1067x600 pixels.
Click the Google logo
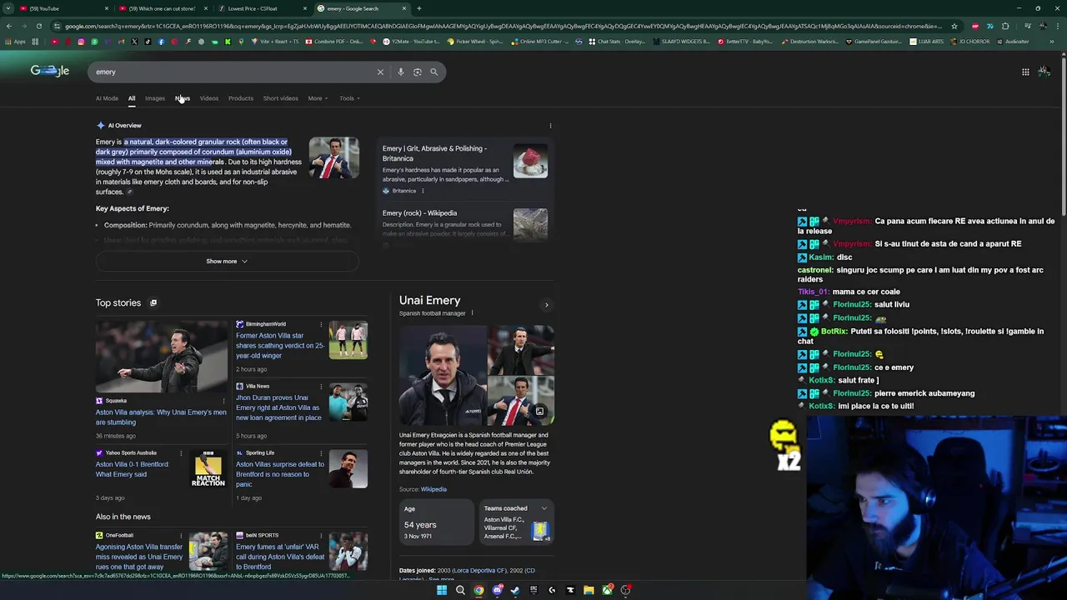click(x=50, y=71)
